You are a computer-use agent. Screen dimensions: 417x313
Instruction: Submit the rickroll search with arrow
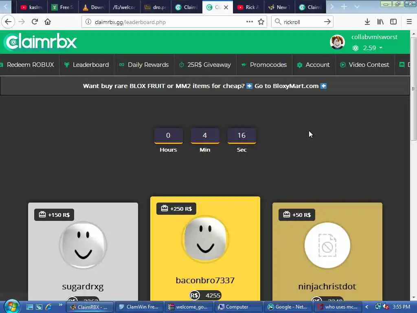[x=327, y=22]
